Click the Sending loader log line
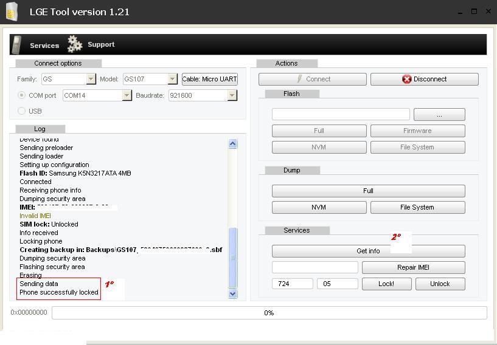The width and height of the screenshot is (497, 345). [41, 156]
